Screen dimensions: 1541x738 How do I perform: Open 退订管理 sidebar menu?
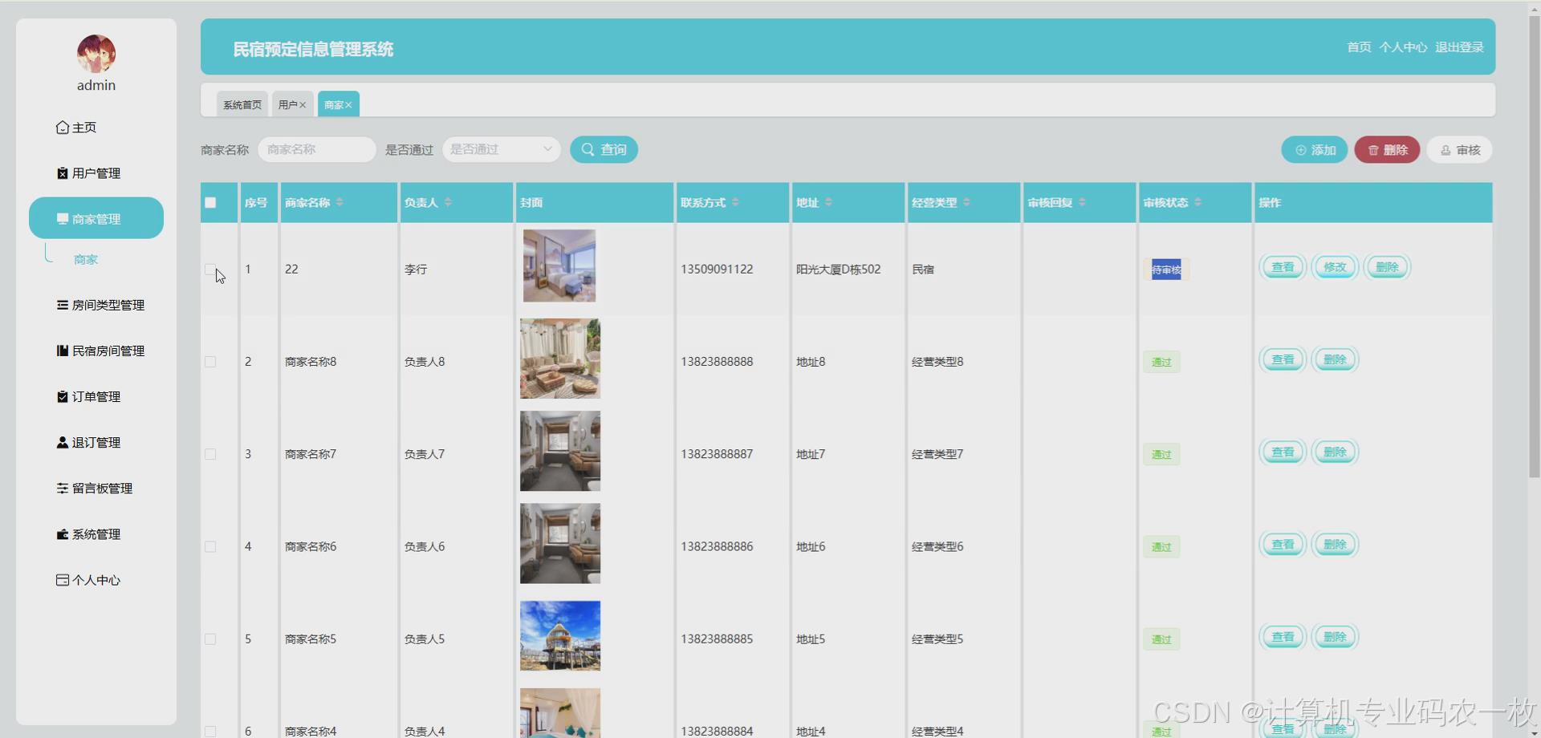coord(88,442)
